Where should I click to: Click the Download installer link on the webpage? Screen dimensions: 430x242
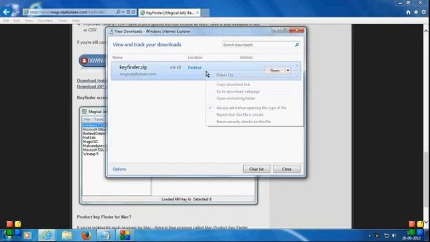[x=91, y=81]
